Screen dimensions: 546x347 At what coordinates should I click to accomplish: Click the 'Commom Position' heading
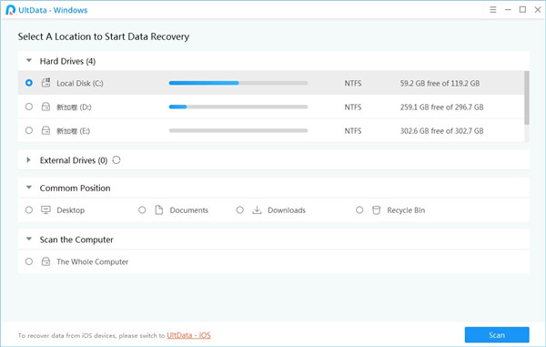(x=75, y=189)
